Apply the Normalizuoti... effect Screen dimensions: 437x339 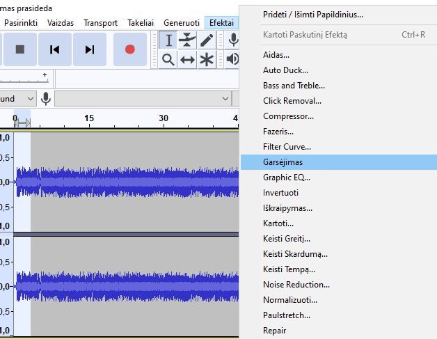pos(289,300)
